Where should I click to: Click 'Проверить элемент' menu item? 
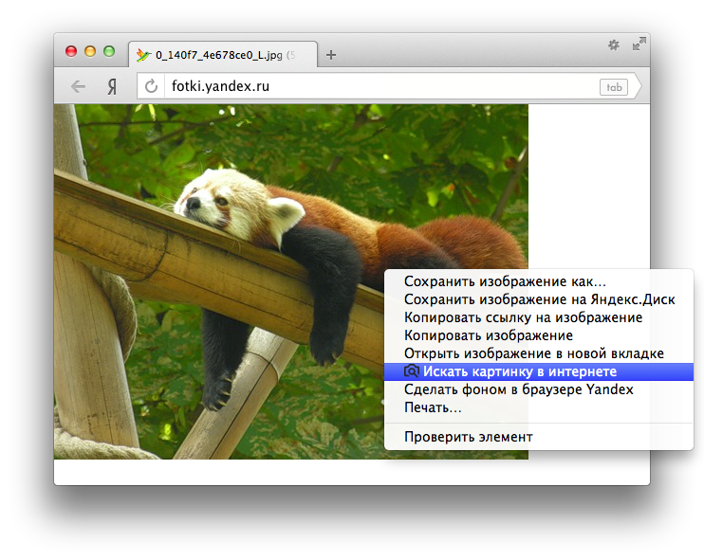(x=468, y=437)
